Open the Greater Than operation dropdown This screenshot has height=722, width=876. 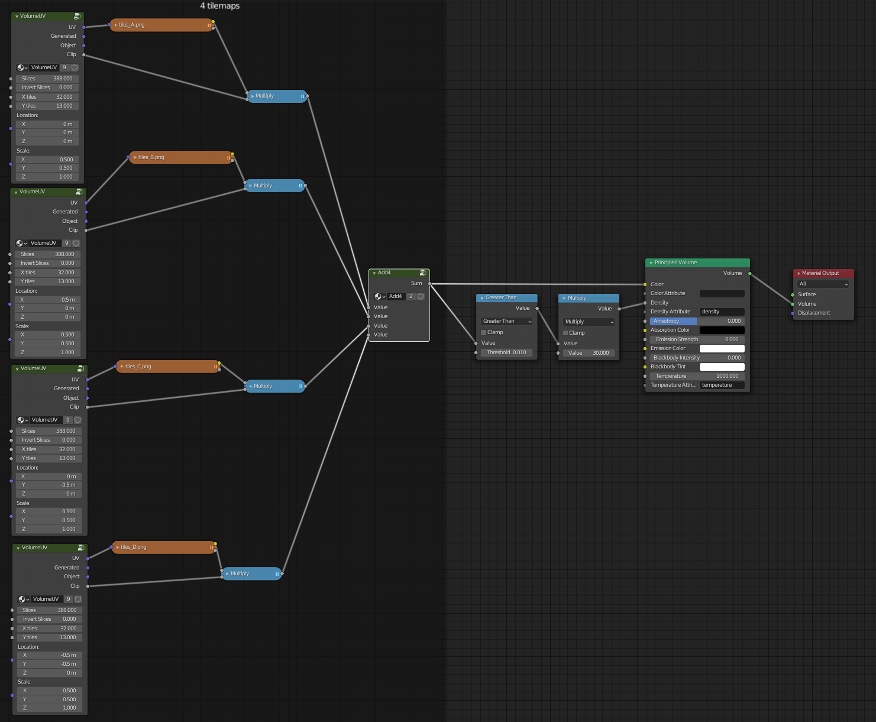[506, 321]
